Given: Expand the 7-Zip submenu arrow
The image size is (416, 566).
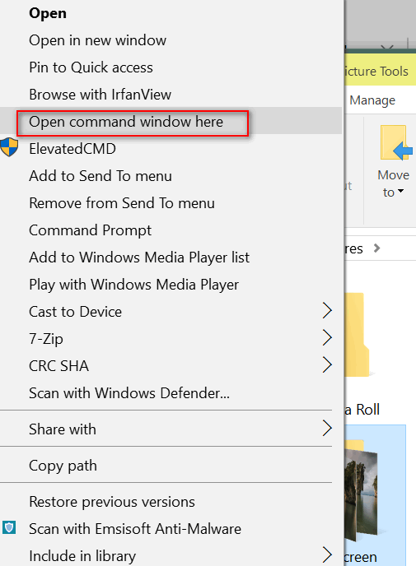Looking at the screenshot, I should [x=327, y=338].
